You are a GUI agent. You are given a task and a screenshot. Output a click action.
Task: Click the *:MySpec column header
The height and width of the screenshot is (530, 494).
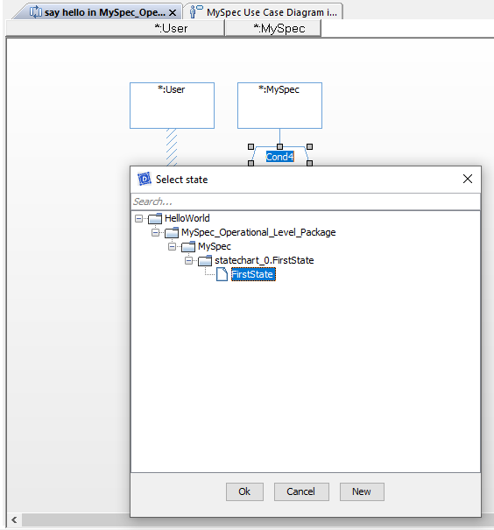pyautogui.click(x=272, y=28)
